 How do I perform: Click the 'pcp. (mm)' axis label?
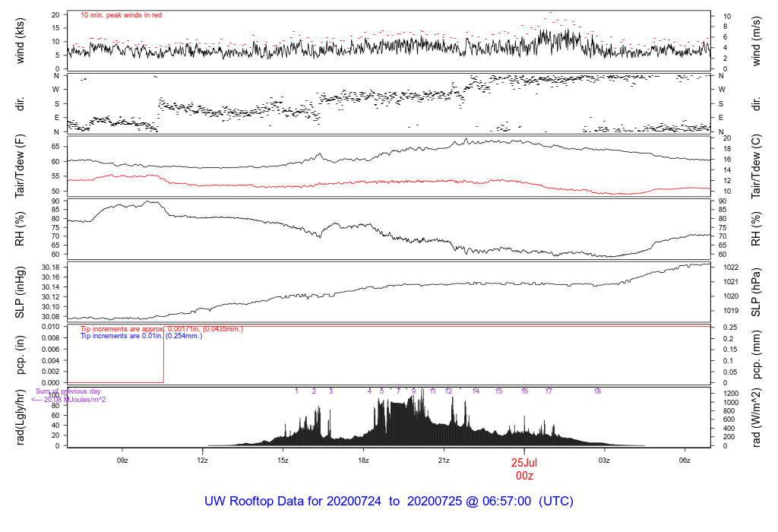click(x=756, y=356)
